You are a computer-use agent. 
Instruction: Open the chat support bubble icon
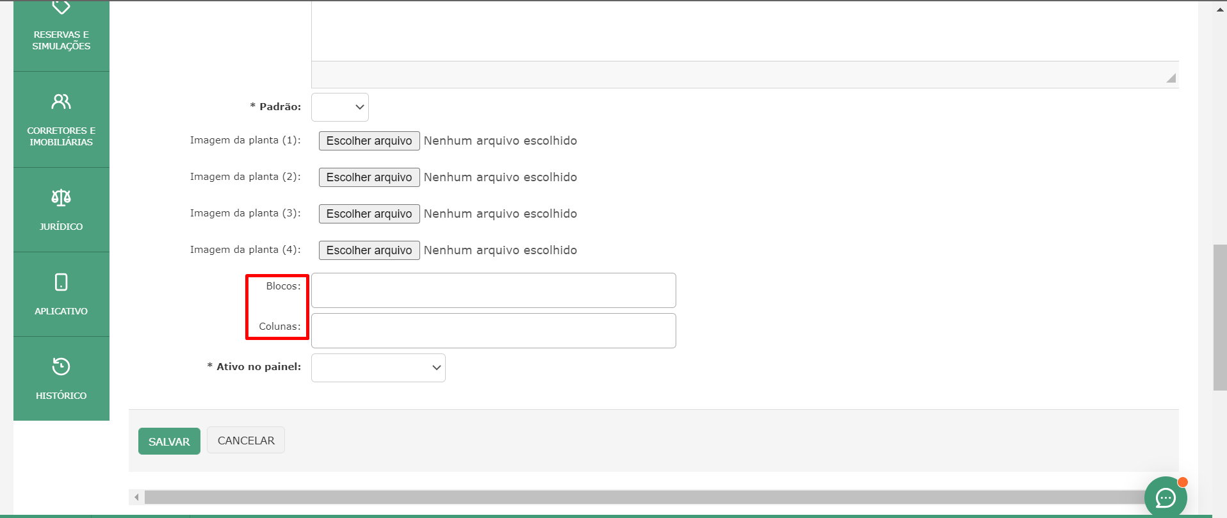(x=1166, y=497)
